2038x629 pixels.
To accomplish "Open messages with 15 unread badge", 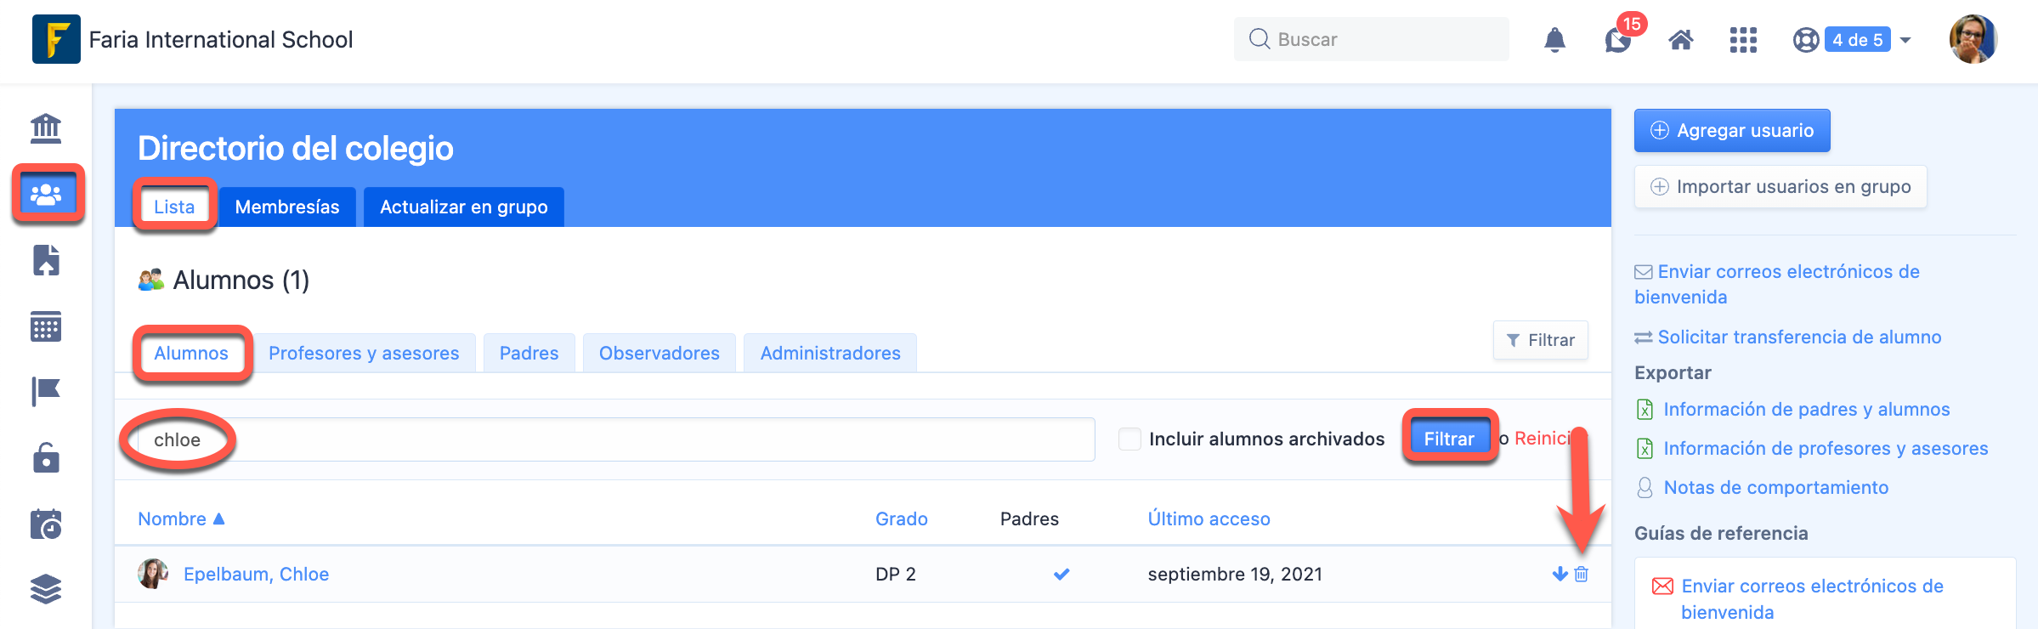I will tap(1618, 40).
